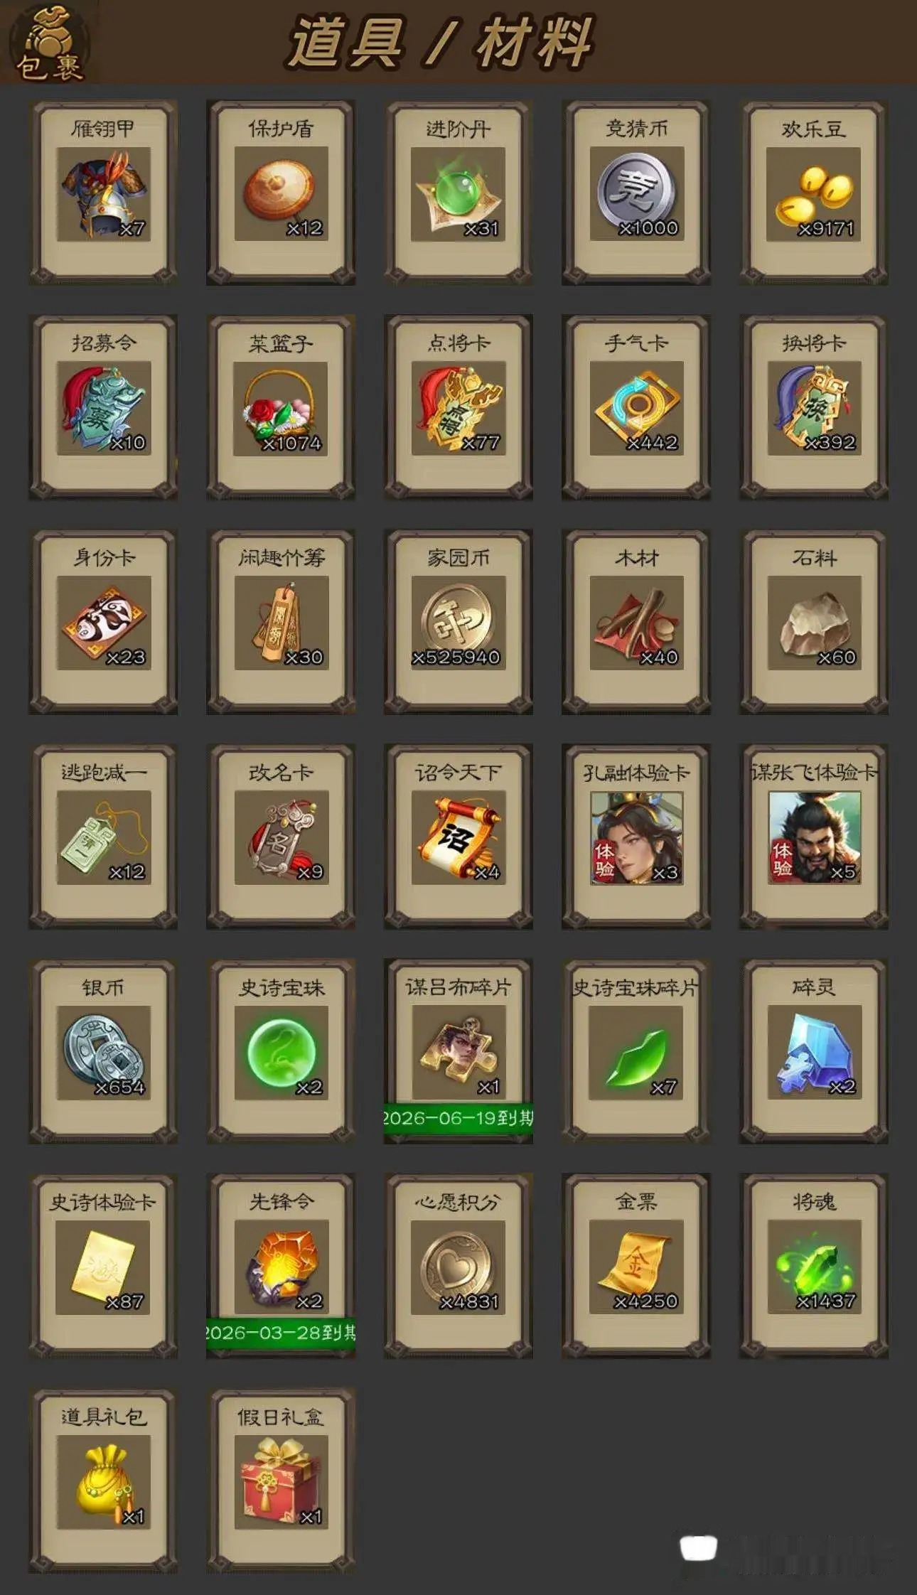Select the 先锋令 expiring item
917x1595 pixels.
point(281,1267)
